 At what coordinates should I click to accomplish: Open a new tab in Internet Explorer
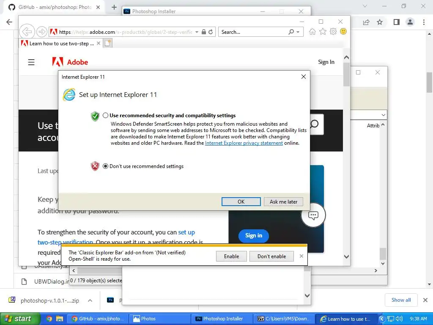pos(108,43)
